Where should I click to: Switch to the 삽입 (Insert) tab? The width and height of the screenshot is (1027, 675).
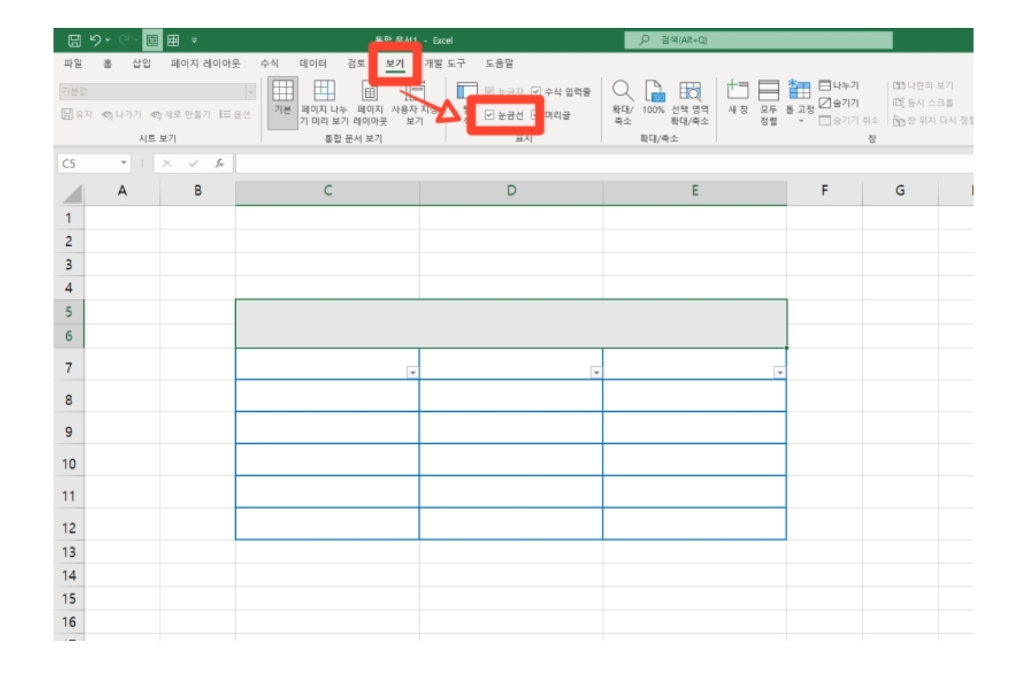(141, 64)
